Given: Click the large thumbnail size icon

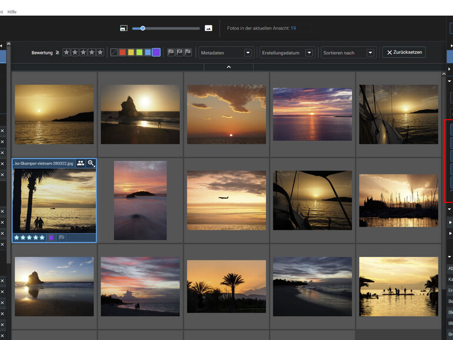Looking at the screenshot, I should tap(208, 28).
